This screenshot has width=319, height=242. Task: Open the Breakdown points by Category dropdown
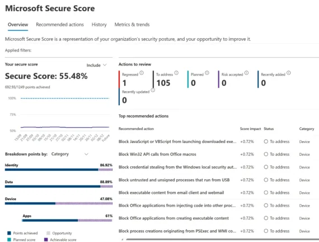[x=70, y=154]
